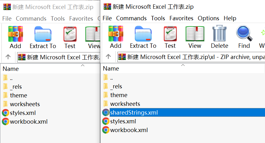The height and width of the screenshot is (143, 265).
Task: Select parent '..' folder in right window
Action: (108, 78)
